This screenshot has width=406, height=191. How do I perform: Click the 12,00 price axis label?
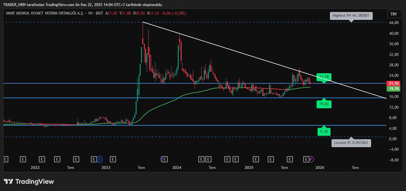(x=393, y=107)
